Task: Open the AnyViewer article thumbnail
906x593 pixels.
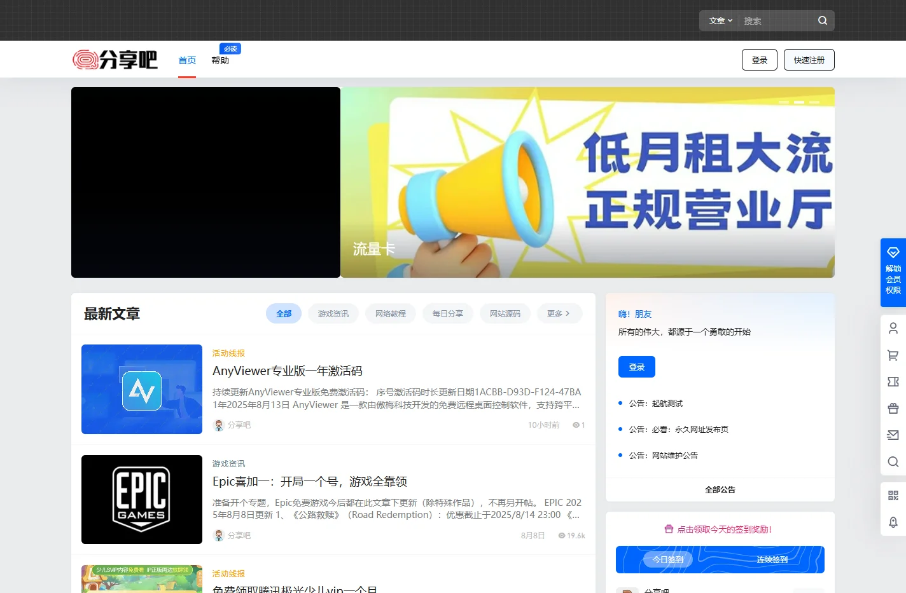Action: click(x=142, y=389)
